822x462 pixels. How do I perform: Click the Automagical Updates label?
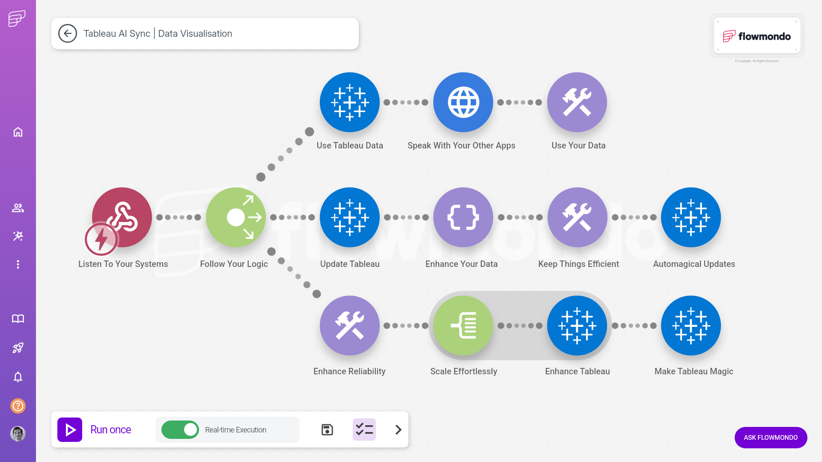pos(694,264)
